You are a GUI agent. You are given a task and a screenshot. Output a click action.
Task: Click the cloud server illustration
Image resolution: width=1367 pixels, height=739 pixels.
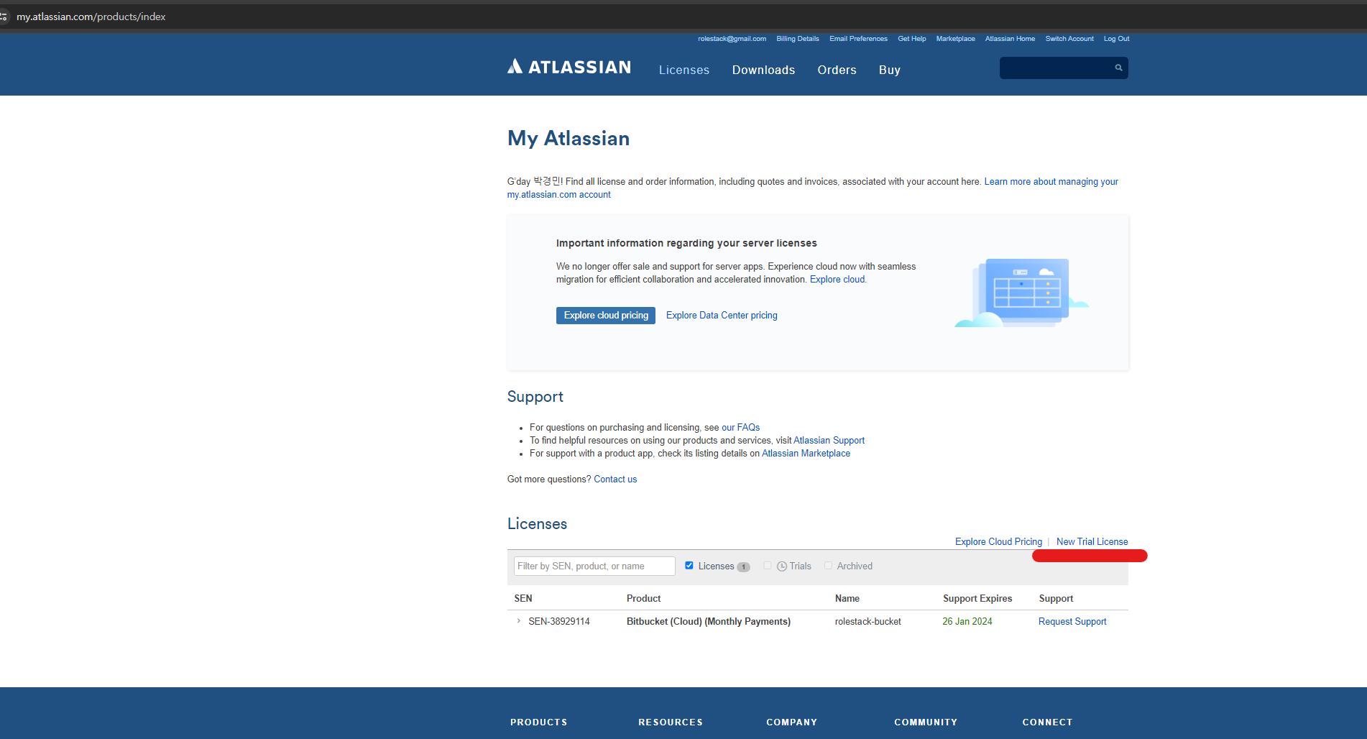click(1021, 293)
